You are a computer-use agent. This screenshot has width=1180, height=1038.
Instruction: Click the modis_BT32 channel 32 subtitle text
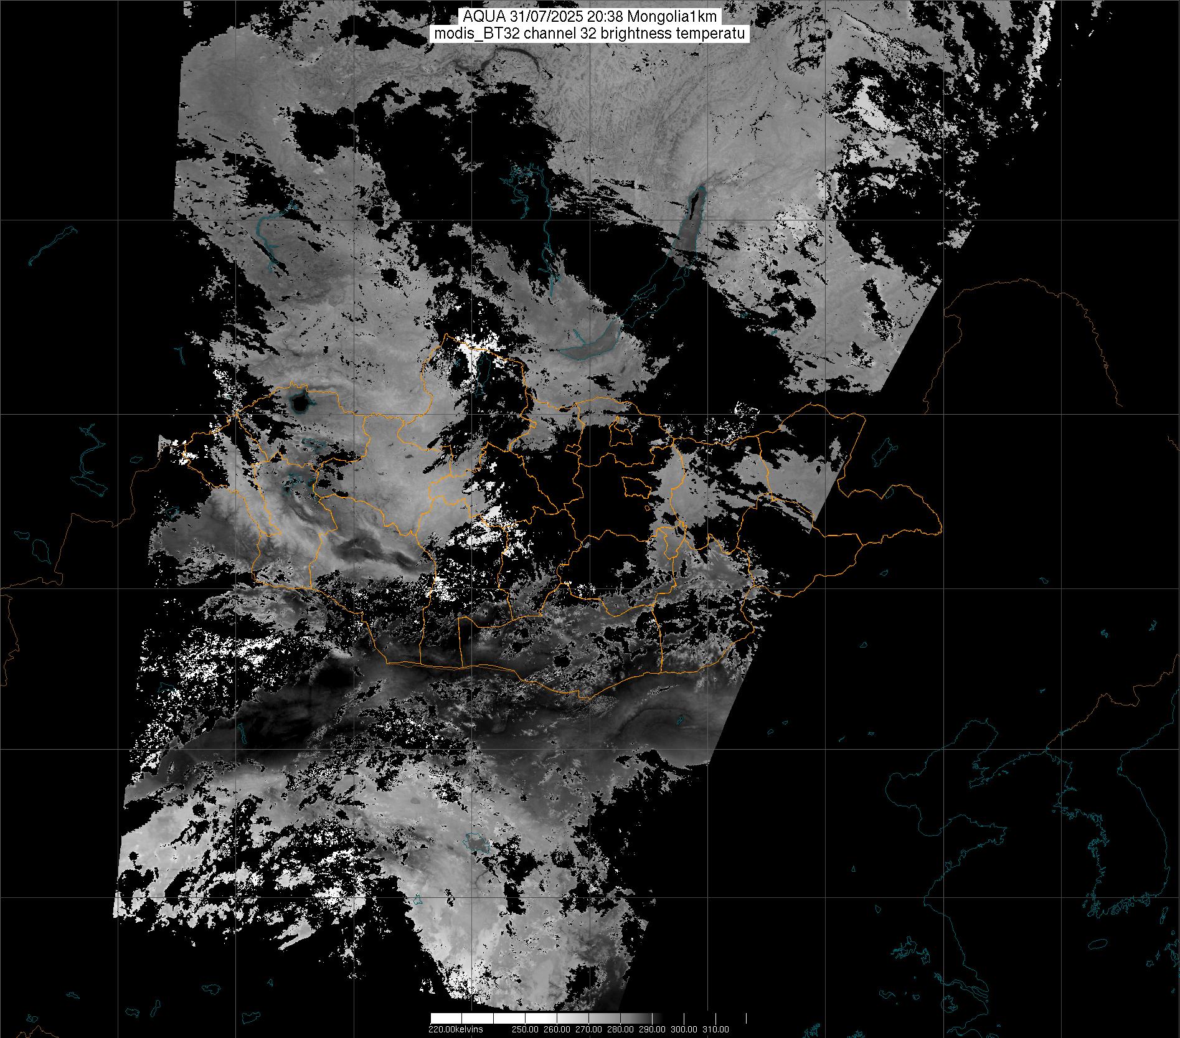coord(589,34)
